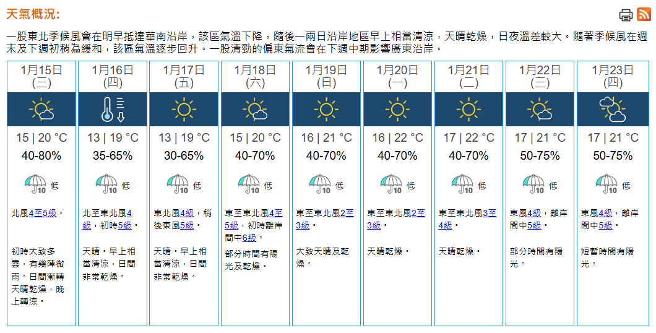The width and height of the screenshot is (656, 333).
Task: Click the umbrella rain-probability icon for 1月16日
Action: [107, 184]
